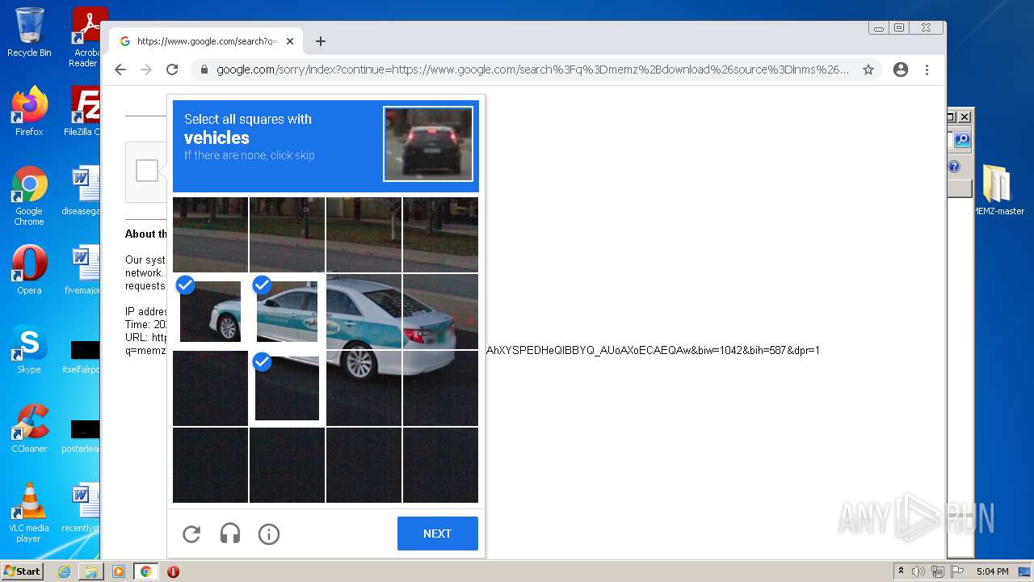Screen dimensions: 1034x582
Task: View site info lock icon
Action: tap(204, 70)
